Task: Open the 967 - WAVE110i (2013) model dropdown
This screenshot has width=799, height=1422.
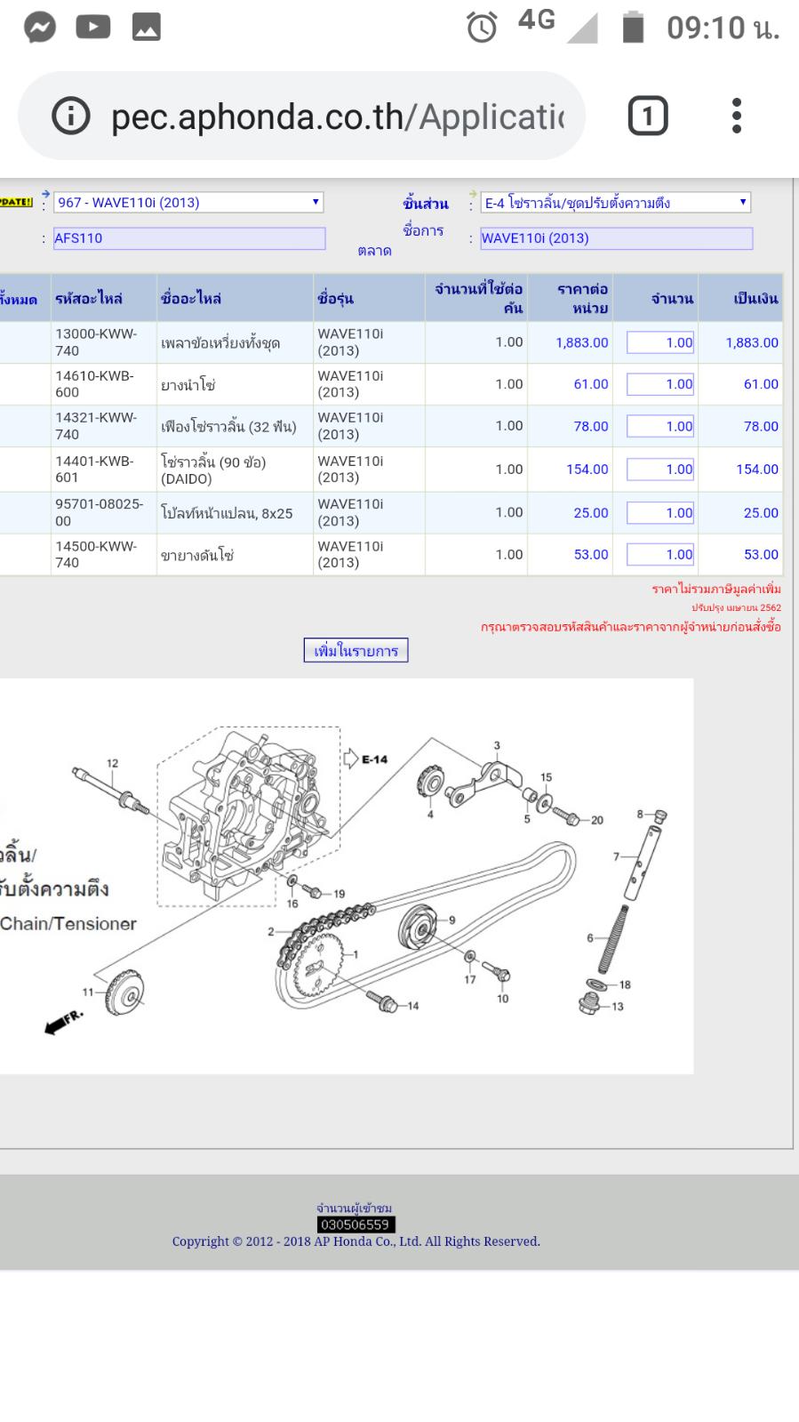Action: pos(188,202)
